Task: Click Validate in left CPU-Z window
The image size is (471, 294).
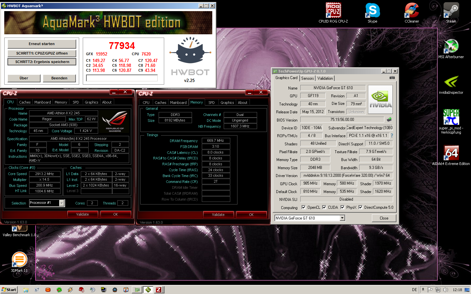Action: point(82,214)
